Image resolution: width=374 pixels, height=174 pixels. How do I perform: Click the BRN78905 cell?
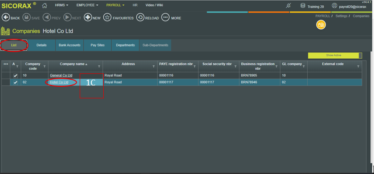(x=260, y=76)
